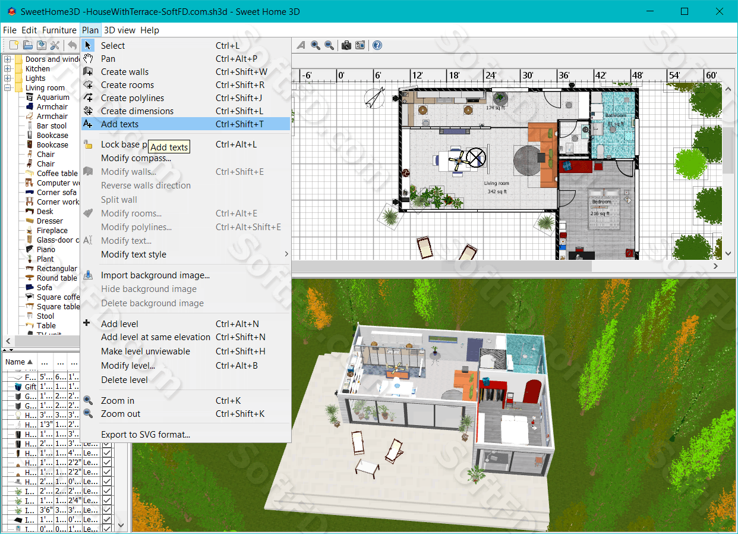The height and width of the screenshot is (534, 738).
Task: Click the compass rose on the plan
Action: coord(374,98)
